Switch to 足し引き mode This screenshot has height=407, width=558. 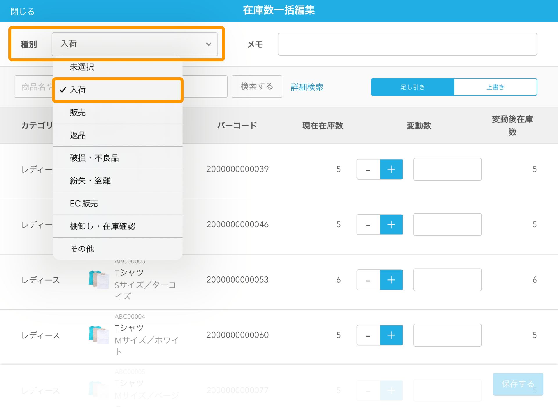click(412, 87)
